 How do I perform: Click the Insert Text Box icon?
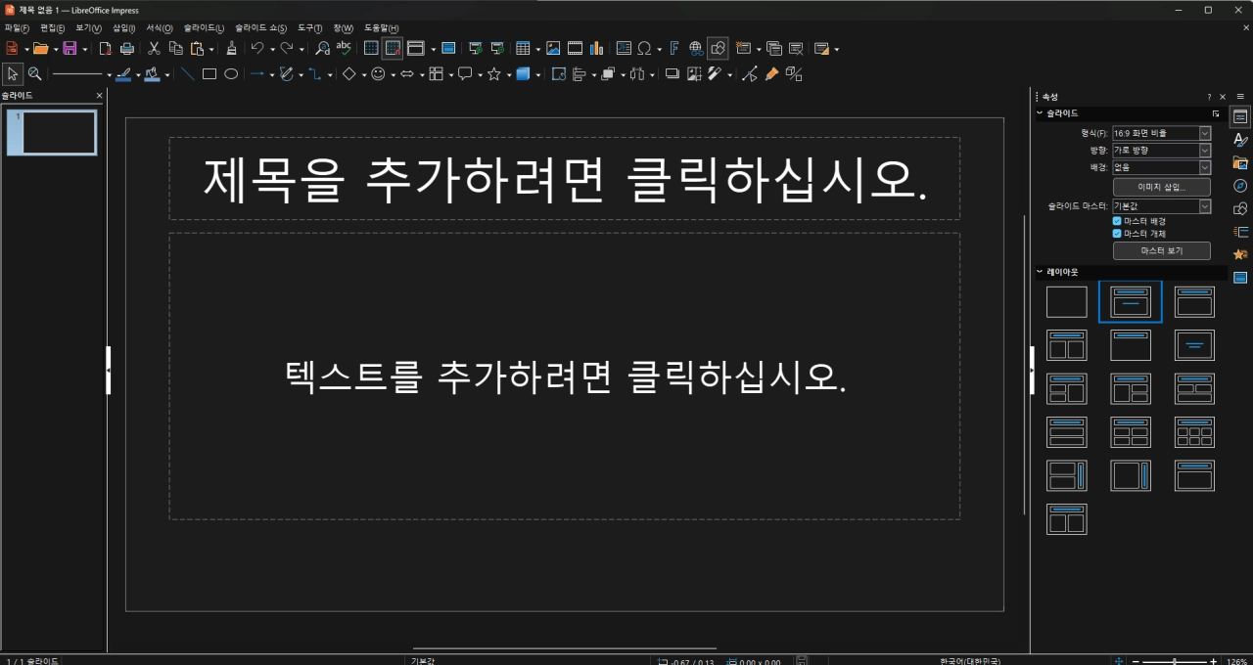click(624, 47)
